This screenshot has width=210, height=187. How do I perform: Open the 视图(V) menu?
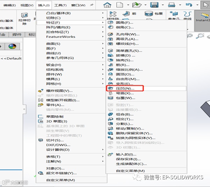click(x=27, y=5)
